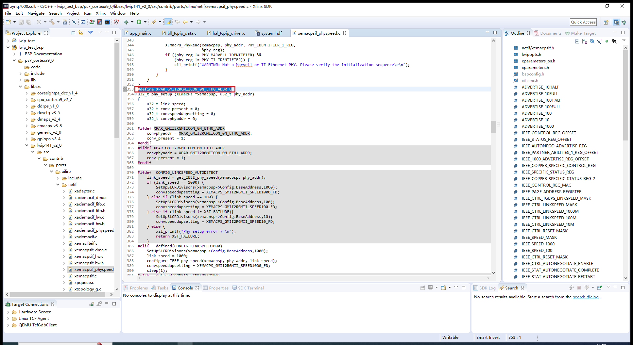This screenshot has width=633, height=345.
Task: Open the Problems tab
Action: [x=136, y=288]
